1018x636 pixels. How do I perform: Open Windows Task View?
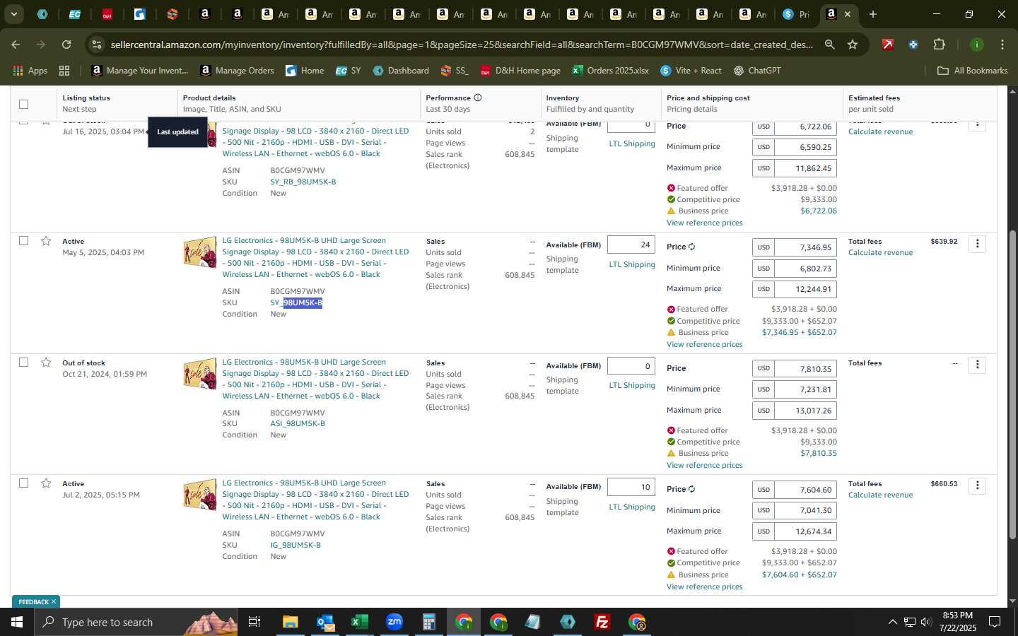255,622
